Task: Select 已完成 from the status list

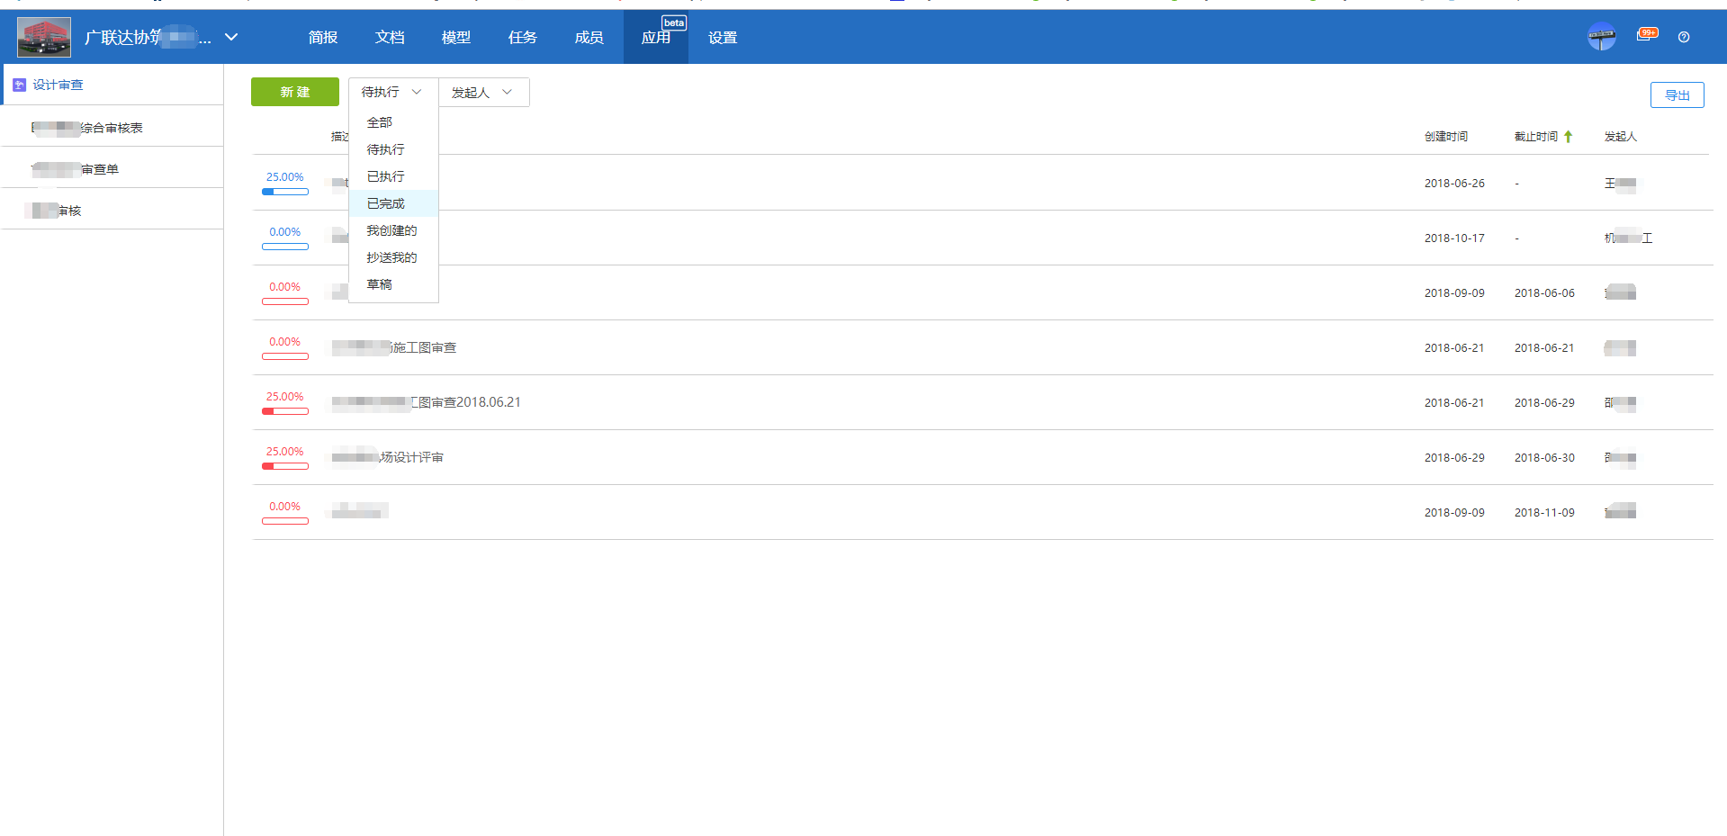Action: (386, 203)
